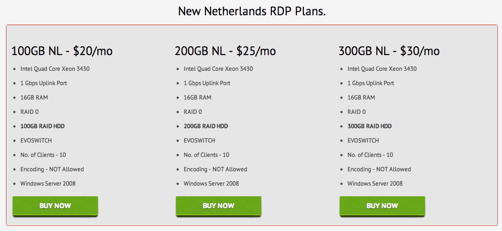
Task: Click "Windows Server 2008" in the $25 plan
Action: (x=211, y=184)
